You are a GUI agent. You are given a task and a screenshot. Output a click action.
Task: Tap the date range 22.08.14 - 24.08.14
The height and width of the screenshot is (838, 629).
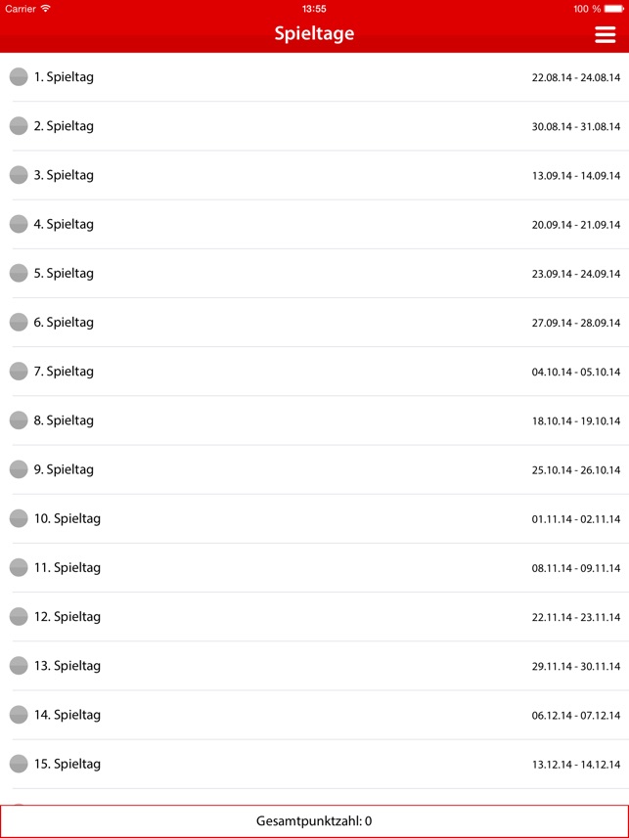[x=576, y=77]
